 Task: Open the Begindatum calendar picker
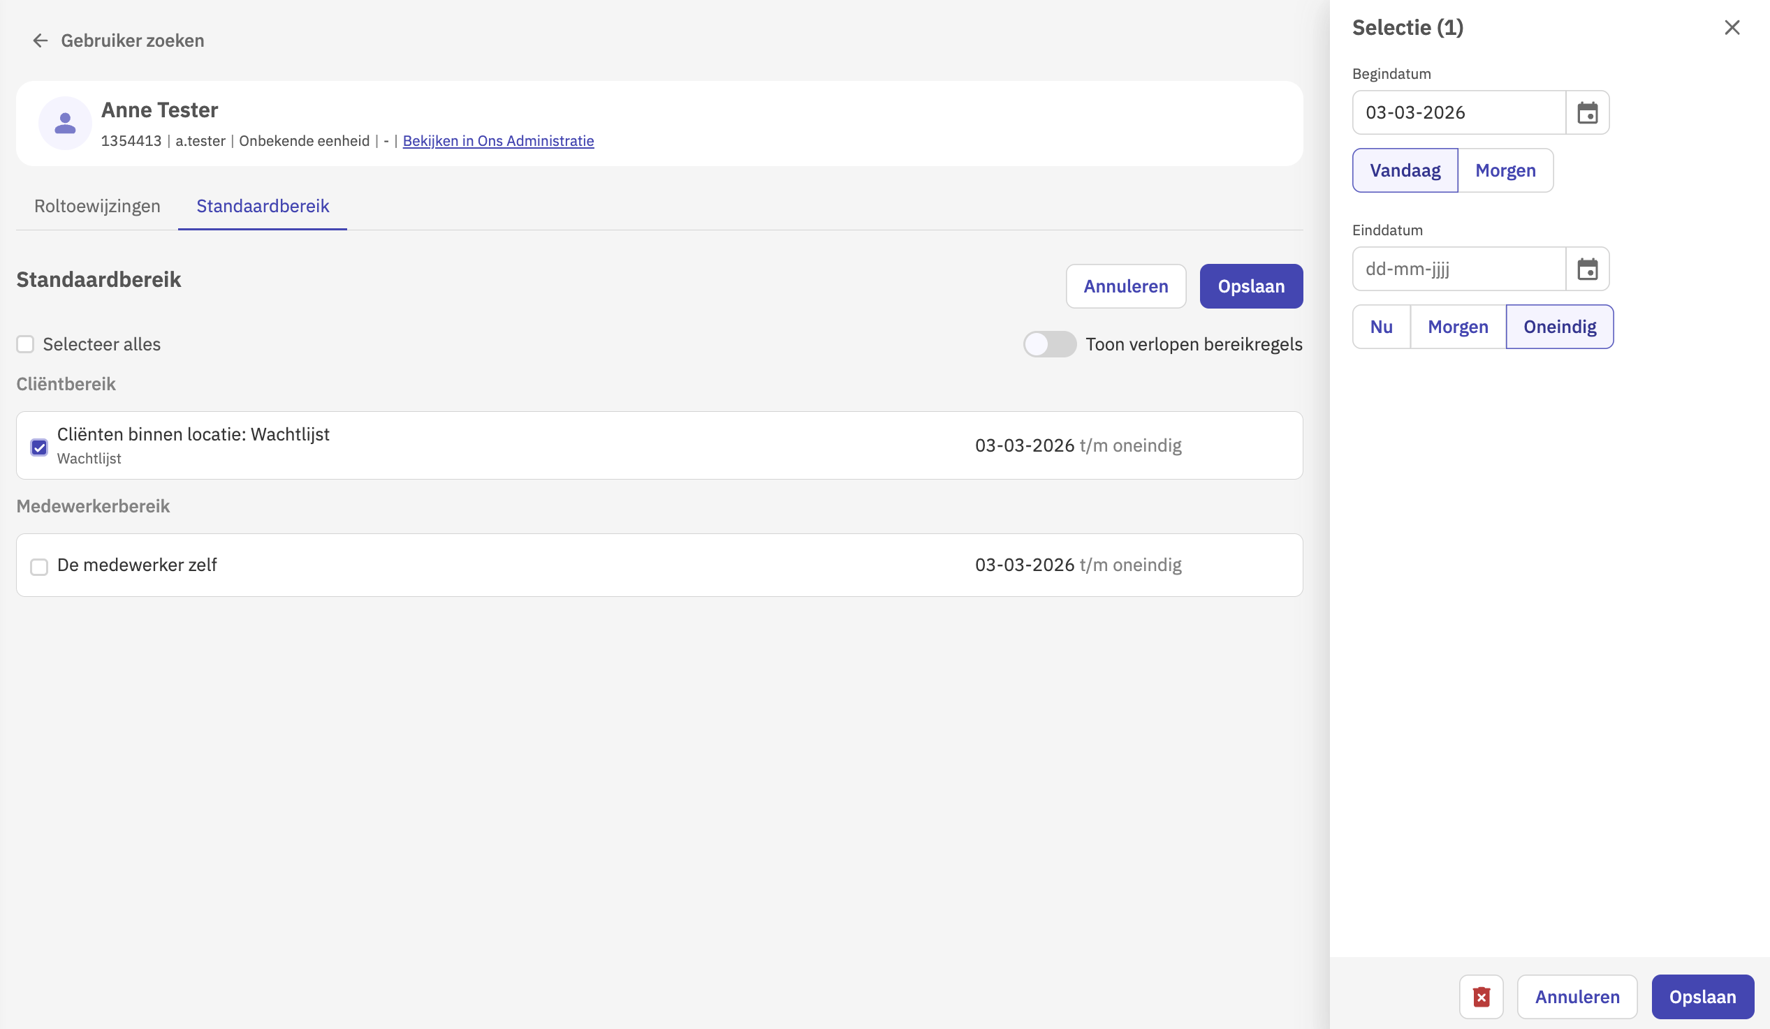pyautogui.click(x=1587, y=112)
